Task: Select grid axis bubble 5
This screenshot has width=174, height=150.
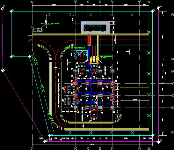Action: coord(172,71)
